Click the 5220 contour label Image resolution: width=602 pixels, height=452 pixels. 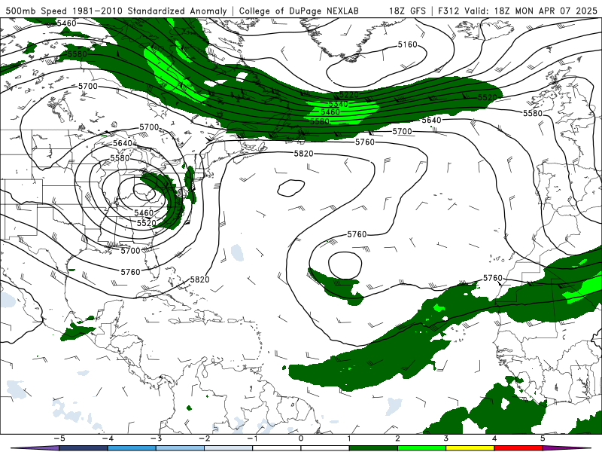[x=349, y=95]
